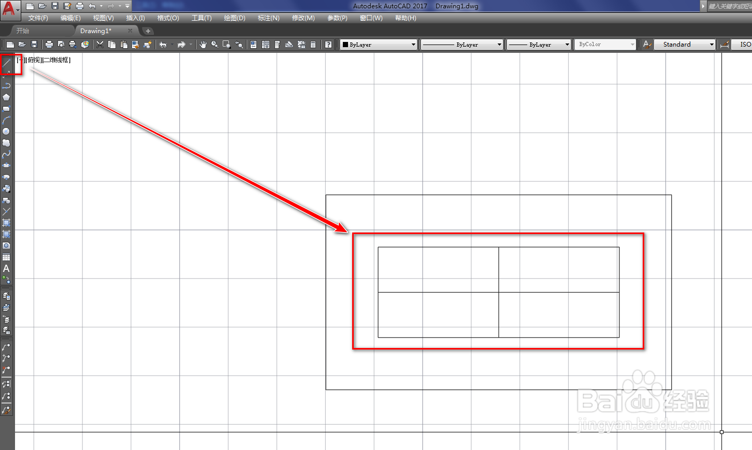This screenshot has width=752, height=450.
Task: Click the 俯视 view control label
Action: point(33,60)
